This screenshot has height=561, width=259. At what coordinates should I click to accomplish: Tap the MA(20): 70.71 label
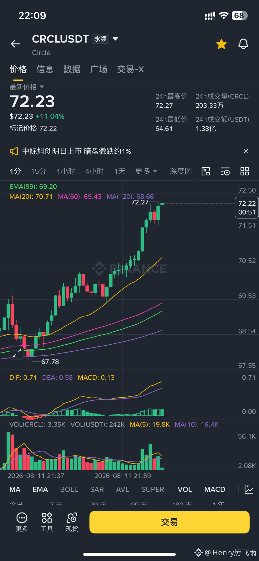click(31, 197)
